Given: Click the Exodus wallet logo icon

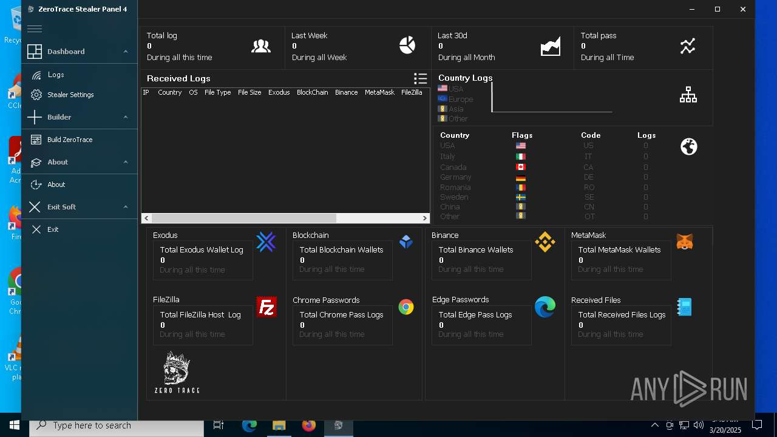Looking at the screenshot, I should [x=266, y=242].
